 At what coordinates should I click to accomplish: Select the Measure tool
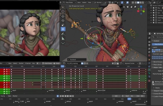click(x=63, y=38)
